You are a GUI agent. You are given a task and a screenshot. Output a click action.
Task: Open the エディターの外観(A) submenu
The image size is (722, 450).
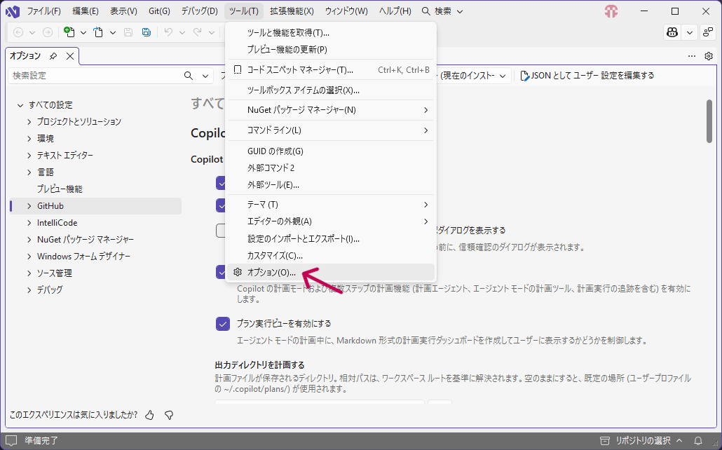(x=331, y=221)
